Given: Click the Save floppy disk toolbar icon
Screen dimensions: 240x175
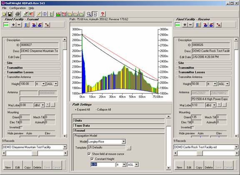Looking at the screenshot, I should tap(10, 14).
